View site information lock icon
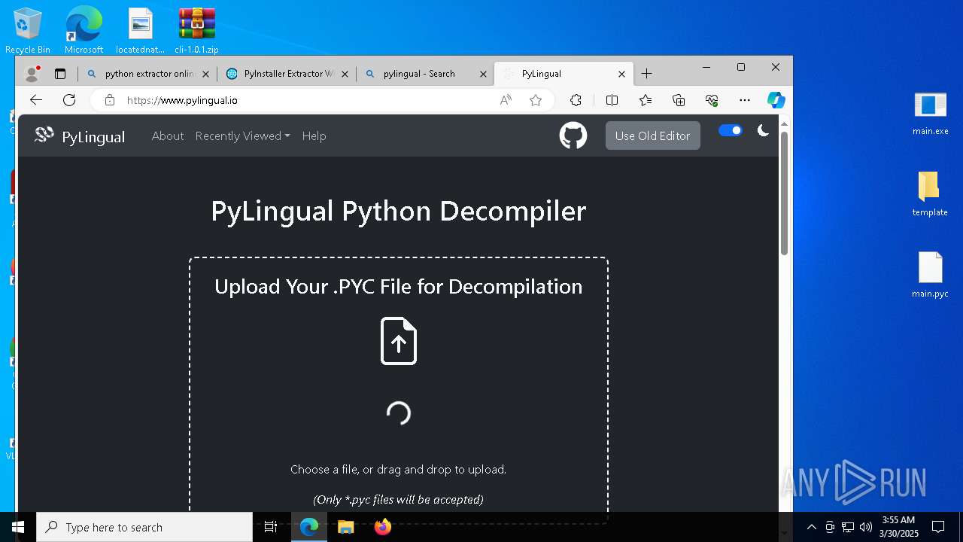 click(x=110, y=100)
